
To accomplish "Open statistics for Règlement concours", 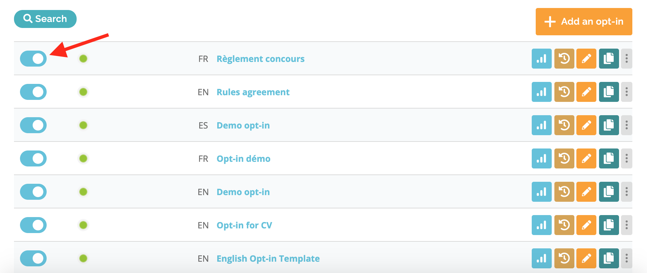I will 541,59.
